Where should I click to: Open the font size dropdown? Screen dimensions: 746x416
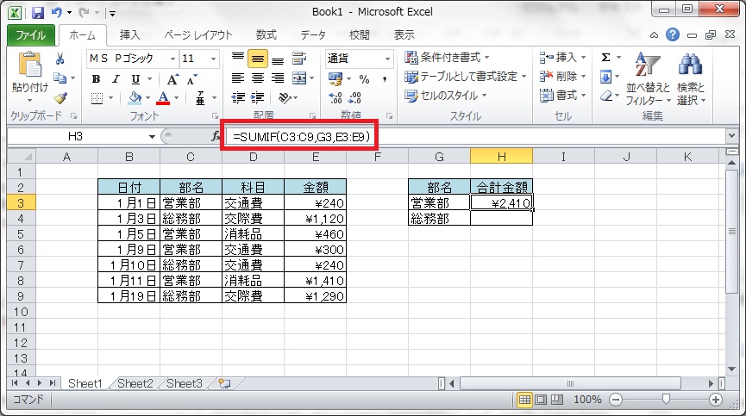click(x=213, y=59)
